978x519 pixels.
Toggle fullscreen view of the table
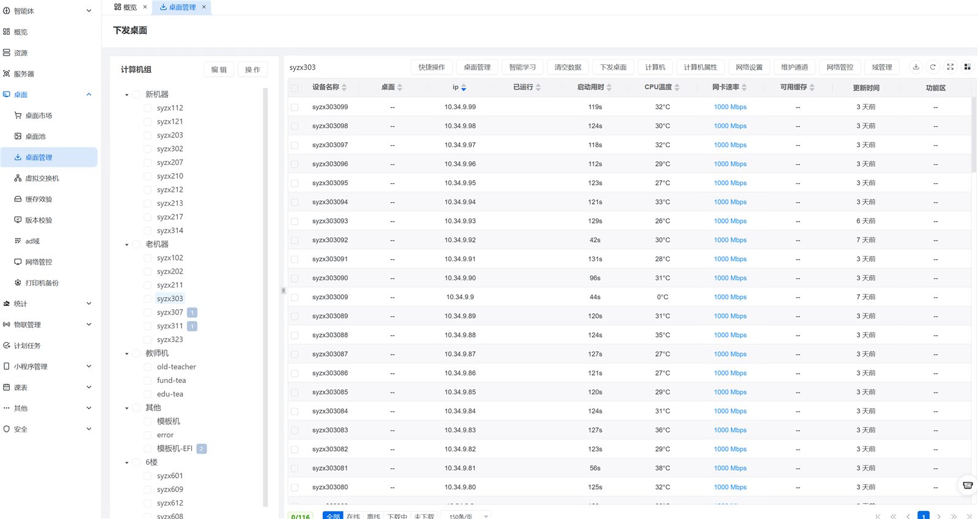(950, 67)
